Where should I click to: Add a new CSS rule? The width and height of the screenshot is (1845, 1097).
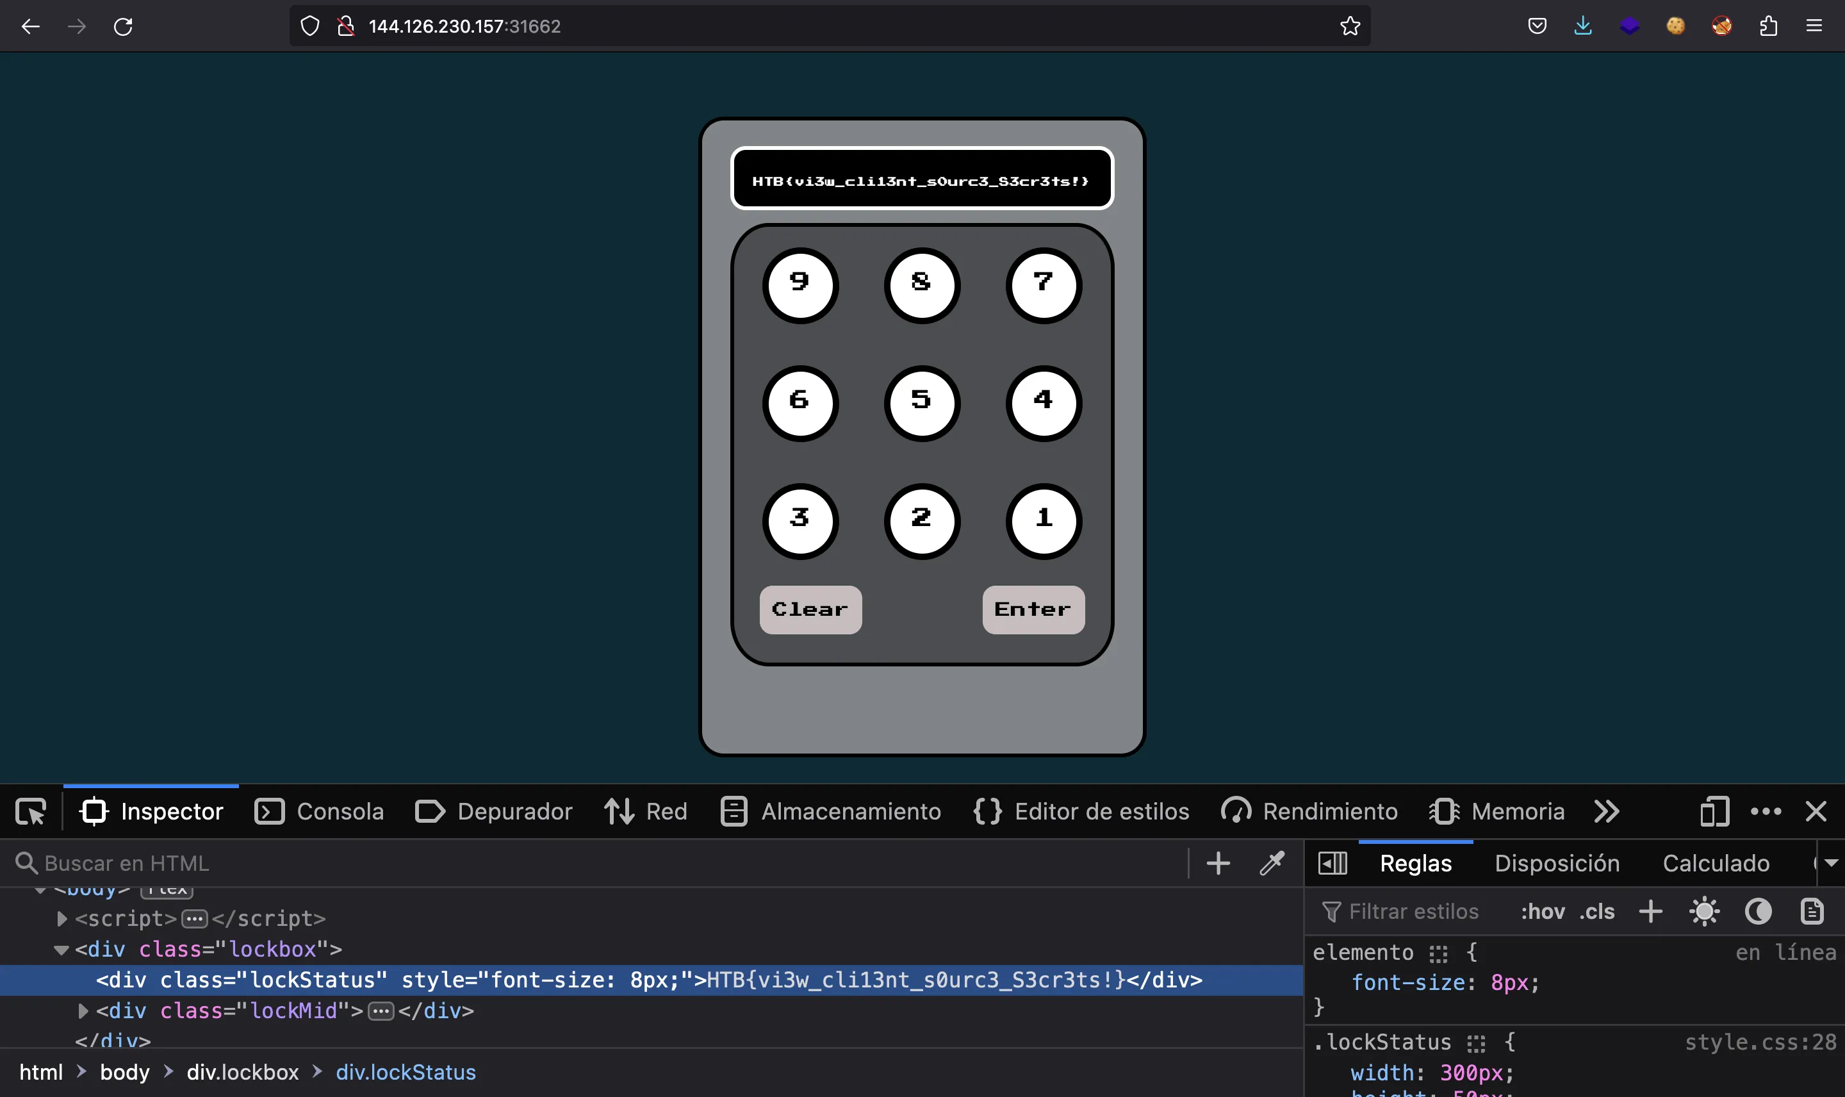pos(1651,911)
